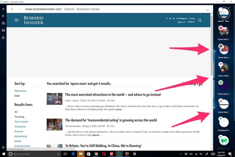Filter results from All
This screenshot has height=157, width=235.
pyautogui.click(x=16, y=112)
